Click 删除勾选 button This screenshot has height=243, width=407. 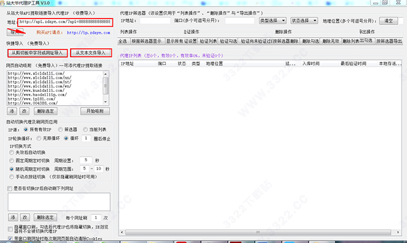click(x=310, y=41)
